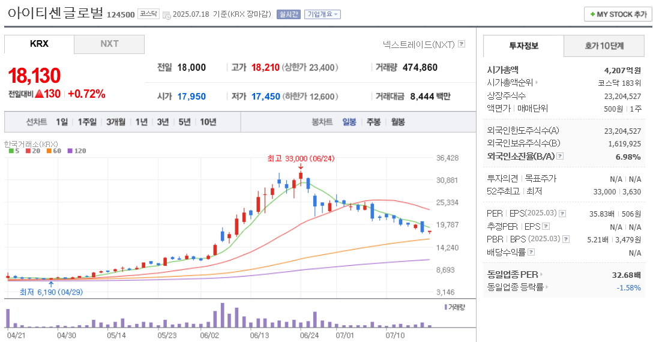This screenshot has height=342, width=659.
Task: Click the plus icon in MY STOCK 추가
Action: [592, 14]
